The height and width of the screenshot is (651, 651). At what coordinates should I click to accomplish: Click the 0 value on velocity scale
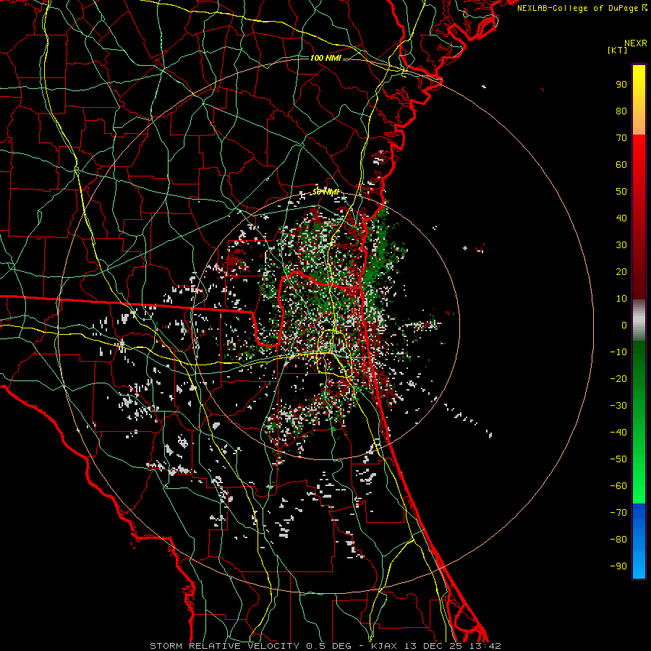point(624,325)
